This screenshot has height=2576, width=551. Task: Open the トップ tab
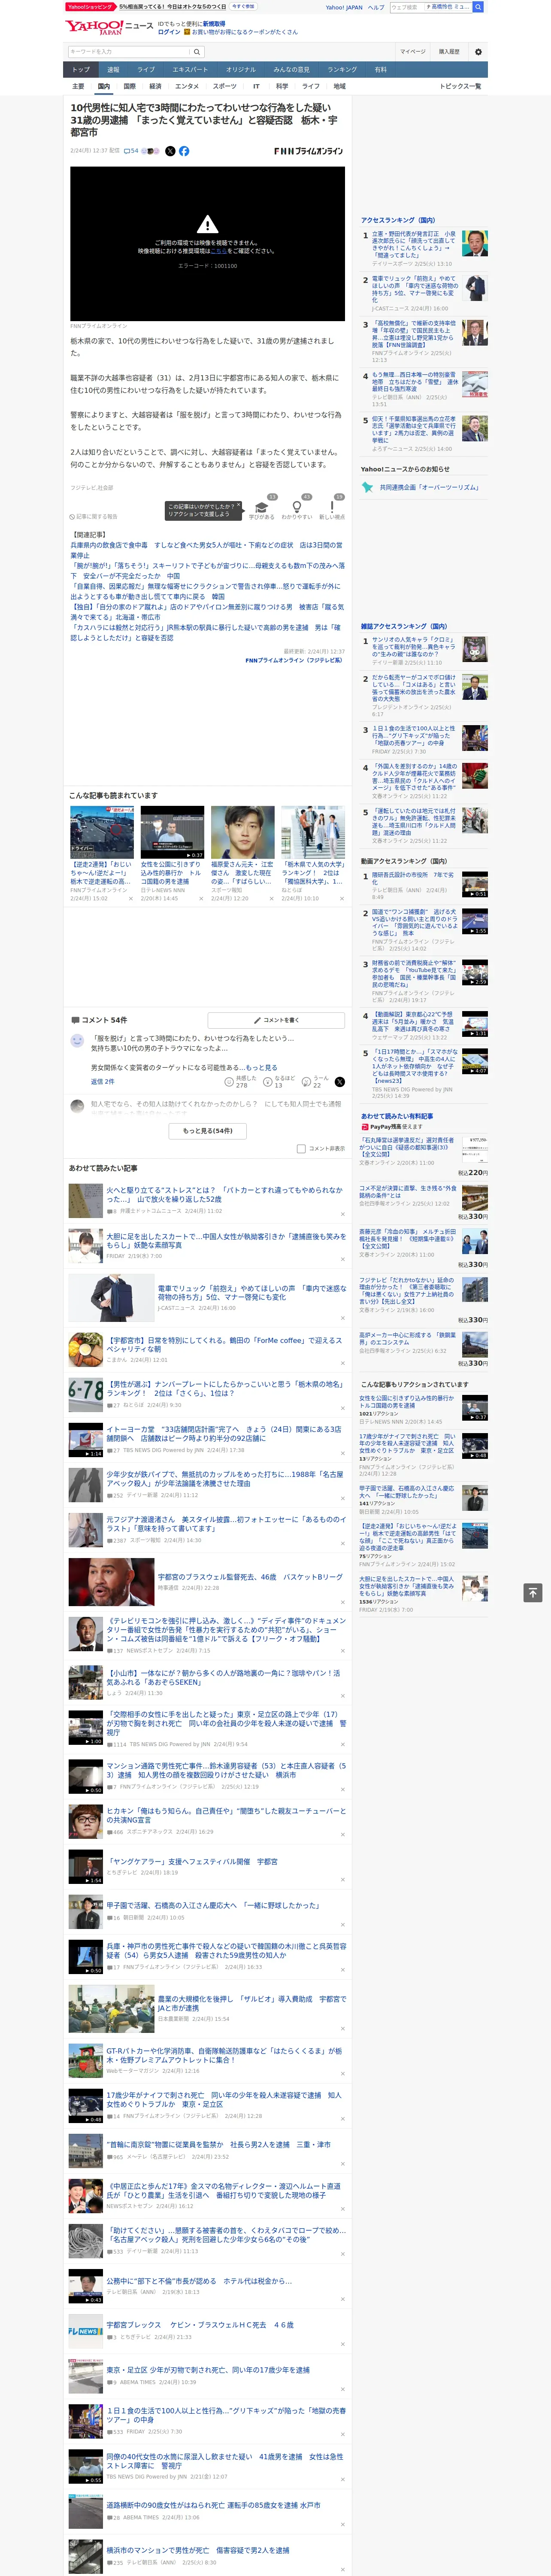(81, 70)
